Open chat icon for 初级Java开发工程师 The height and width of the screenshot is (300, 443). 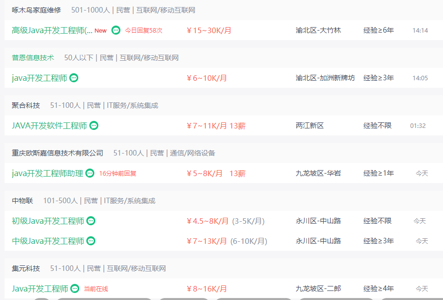91,221
